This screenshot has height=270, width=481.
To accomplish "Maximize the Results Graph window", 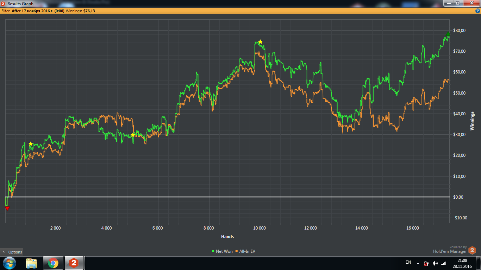I will click(x=458, y=3).
